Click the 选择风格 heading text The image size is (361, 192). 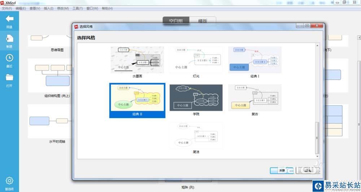(x=86, y=38)
